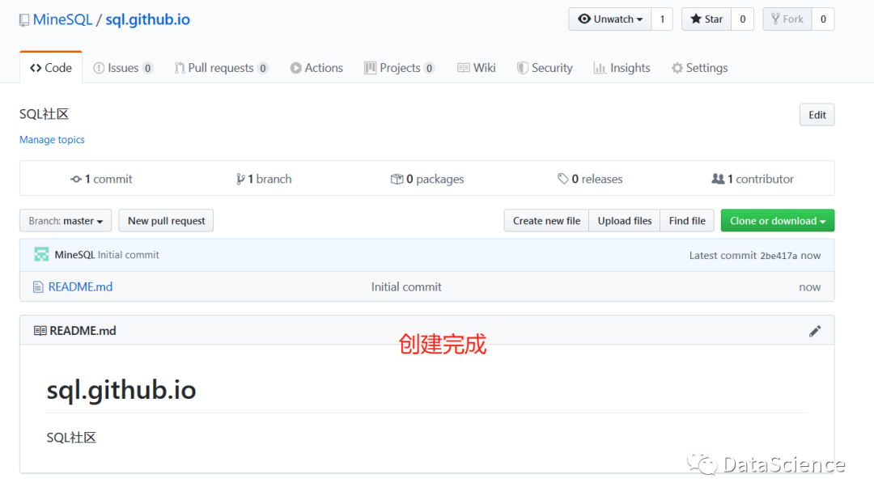Click the SQL社区 description text under repository title
The width and height of the screenshot is (874, 500).
(x=44, y=114)
